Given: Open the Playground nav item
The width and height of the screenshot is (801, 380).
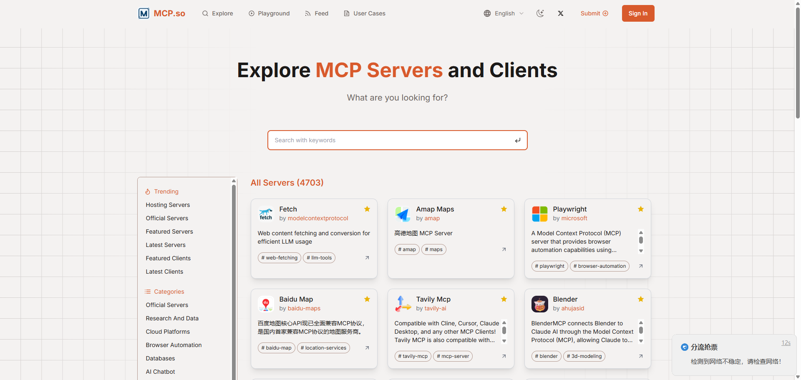Looking at the screenshot, I should pos(269,13).
